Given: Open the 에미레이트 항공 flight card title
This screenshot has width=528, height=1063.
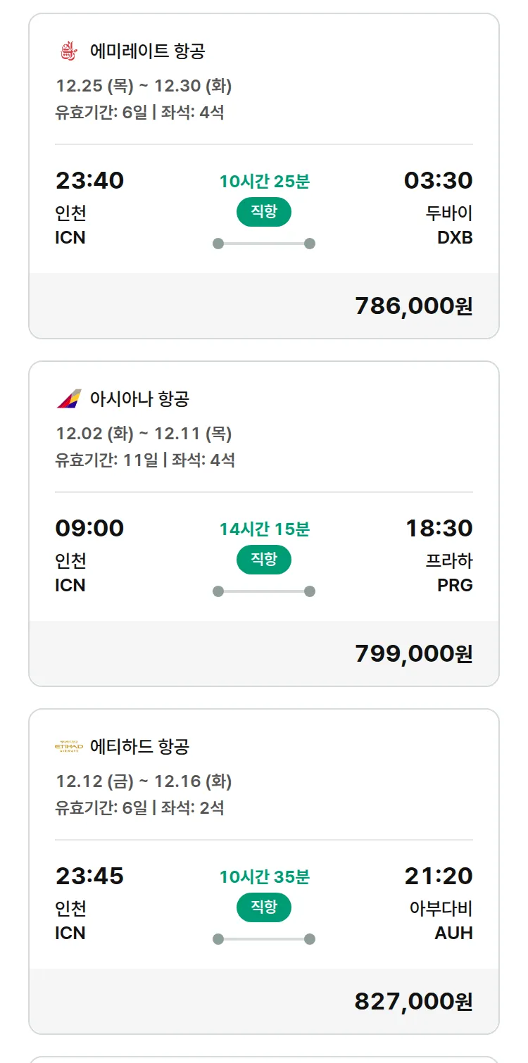Looking at the screenshot, I should tap(148, 51).
